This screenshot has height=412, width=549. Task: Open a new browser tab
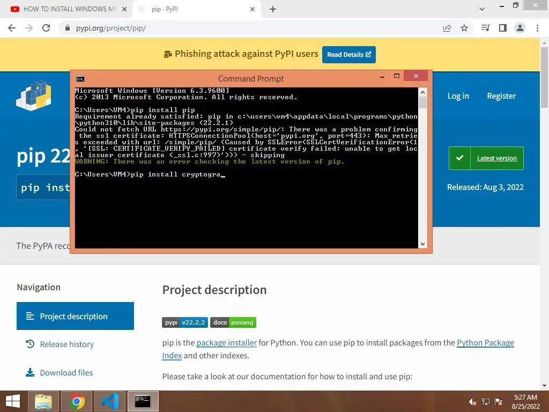[273, 10]
